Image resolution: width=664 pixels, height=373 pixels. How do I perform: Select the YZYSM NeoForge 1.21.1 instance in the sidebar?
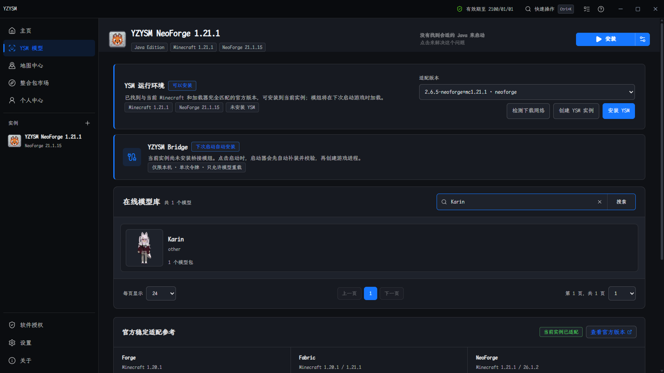pyautogui.click(x=49, y=141)
